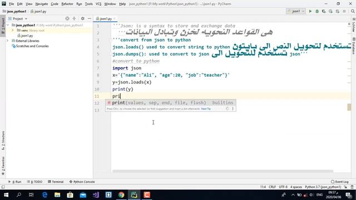This screenshot has height=200, width=356.
Task: Switch Python 3.7 interpreter in status bar
Action: 323,187
